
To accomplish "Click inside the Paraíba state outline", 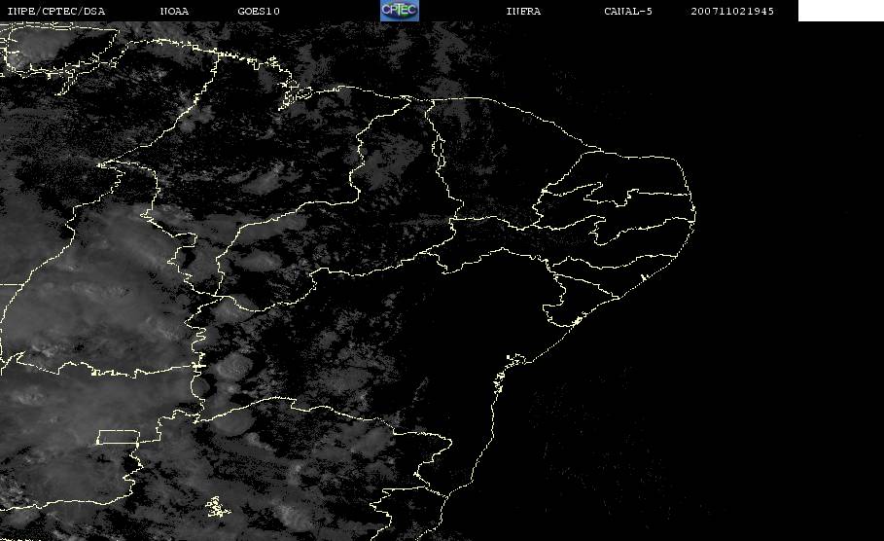I will pos(642,209).
